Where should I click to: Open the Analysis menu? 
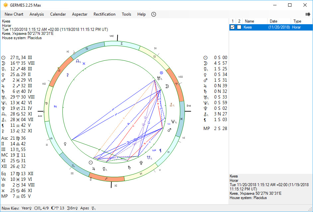point(37,14)
